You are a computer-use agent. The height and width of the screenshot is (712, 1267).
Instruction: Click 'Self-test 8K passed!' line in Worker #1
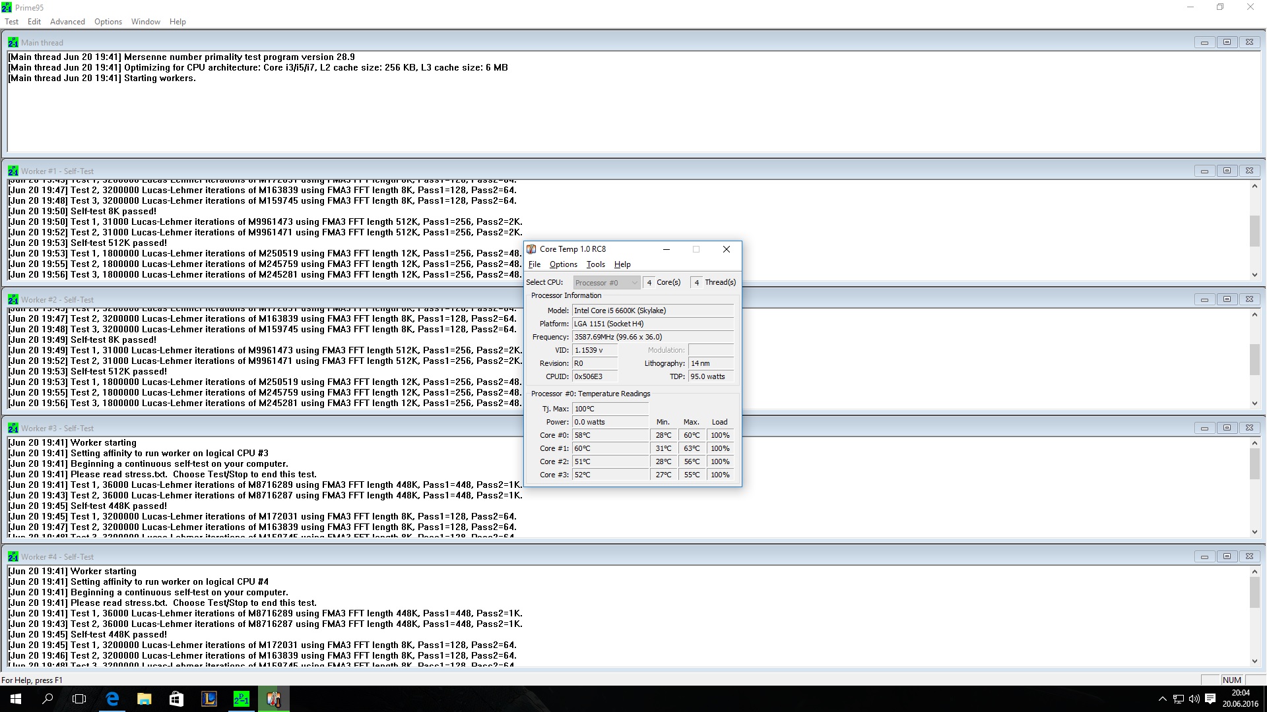pyautogui.click(x=82, y=212)
